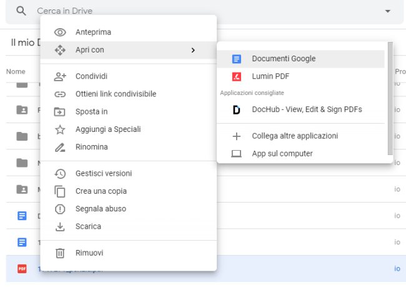Click the lower shared folder icon with person

(22, 189)
